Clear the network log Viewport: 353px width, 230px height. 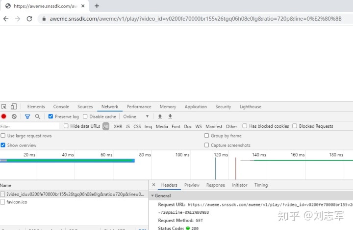click(14, 116)
